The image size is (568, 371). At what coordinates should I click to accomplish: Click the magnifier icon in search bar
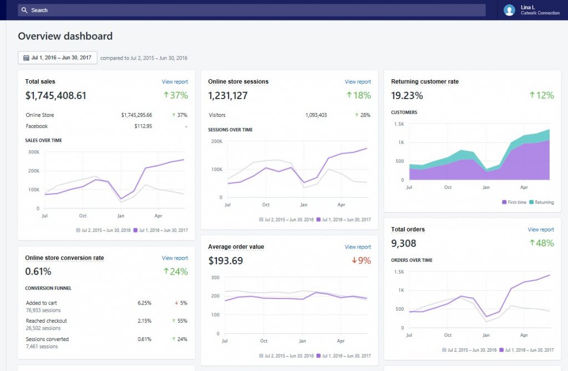[x=24, y=10]
